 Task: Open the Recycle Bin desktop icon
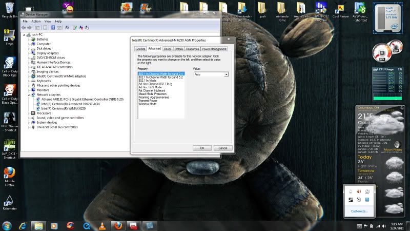coord(10,10)
